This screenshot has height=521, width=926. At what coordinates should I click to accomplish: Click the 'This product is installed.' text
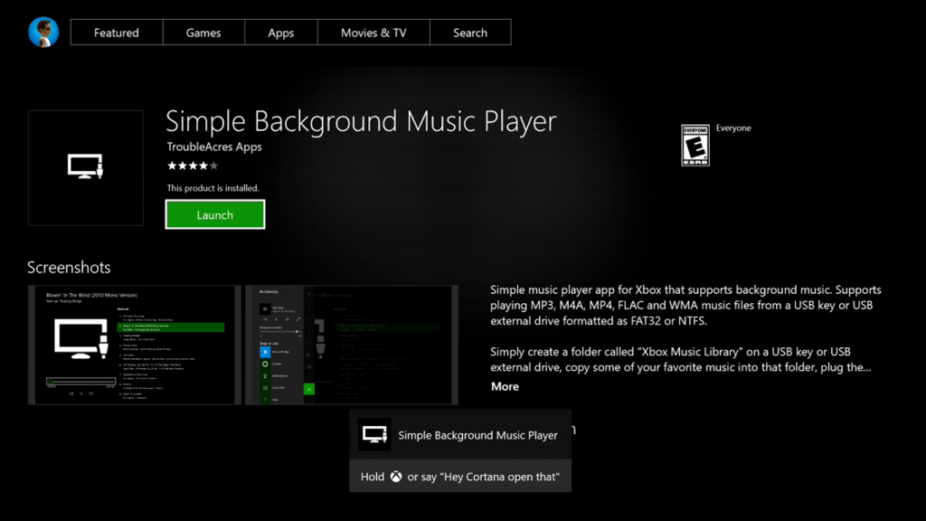[x=213, y=188]
